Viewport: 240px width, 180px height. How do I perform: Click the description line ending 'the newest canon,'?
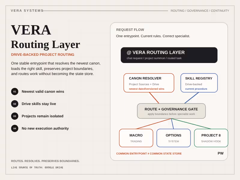point(56,63)
